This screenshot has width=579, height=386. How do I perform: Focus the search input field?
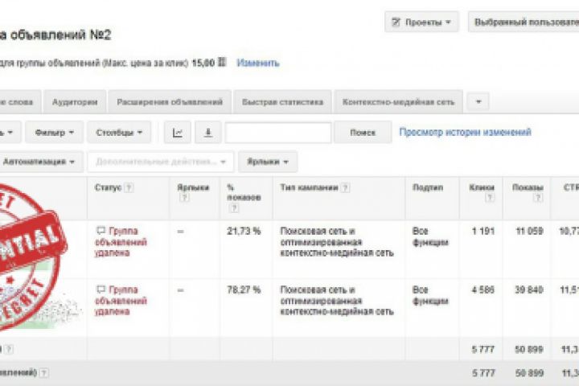tap(278, 132)
